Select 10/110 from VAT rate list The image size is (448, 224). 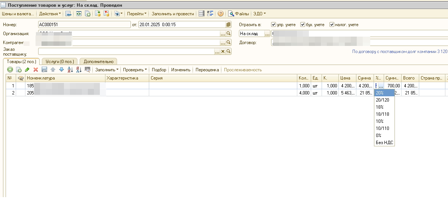pos(384,128)
